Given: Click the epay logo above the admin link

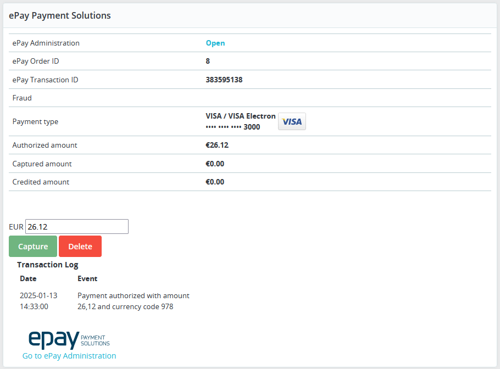Looking at the screenshot, I should (x=69, y=340).
